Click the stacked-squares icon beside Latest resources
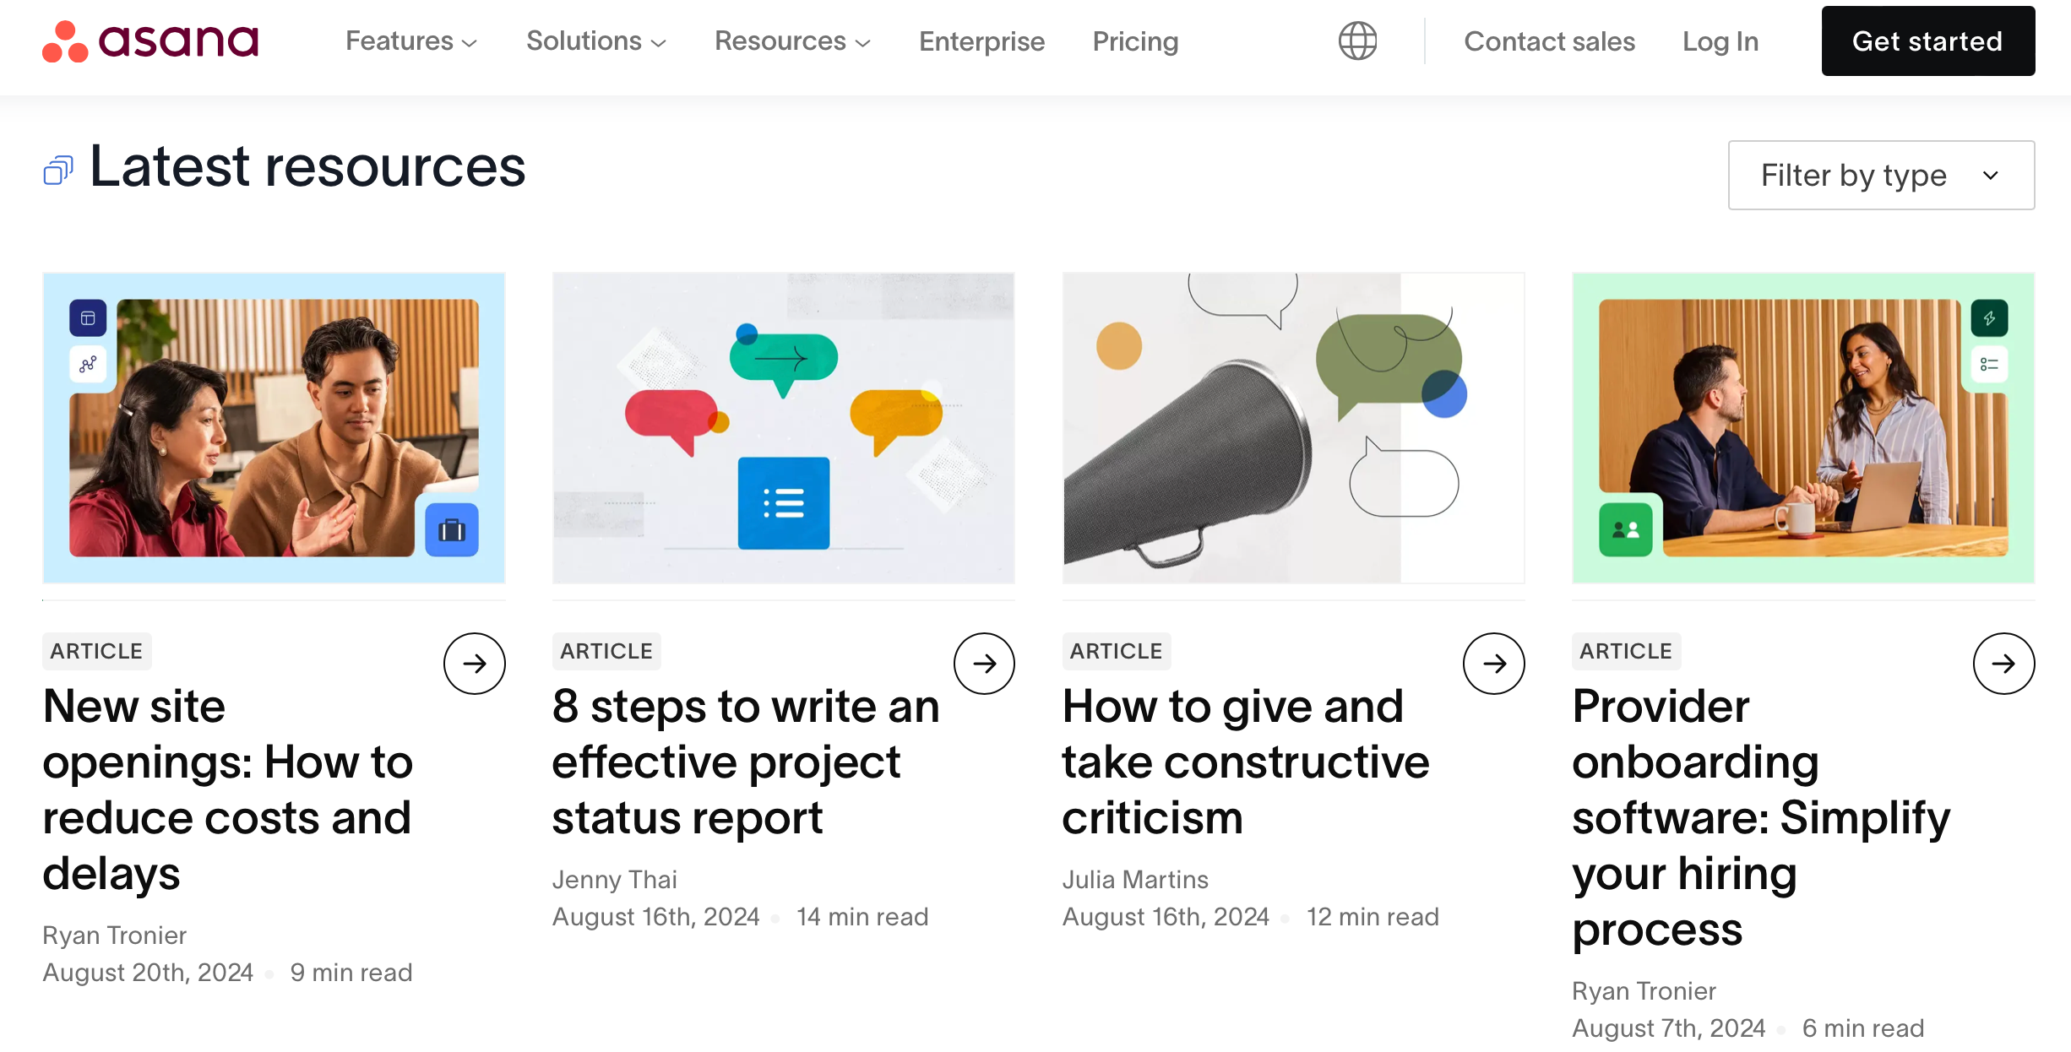 (58, 171)
